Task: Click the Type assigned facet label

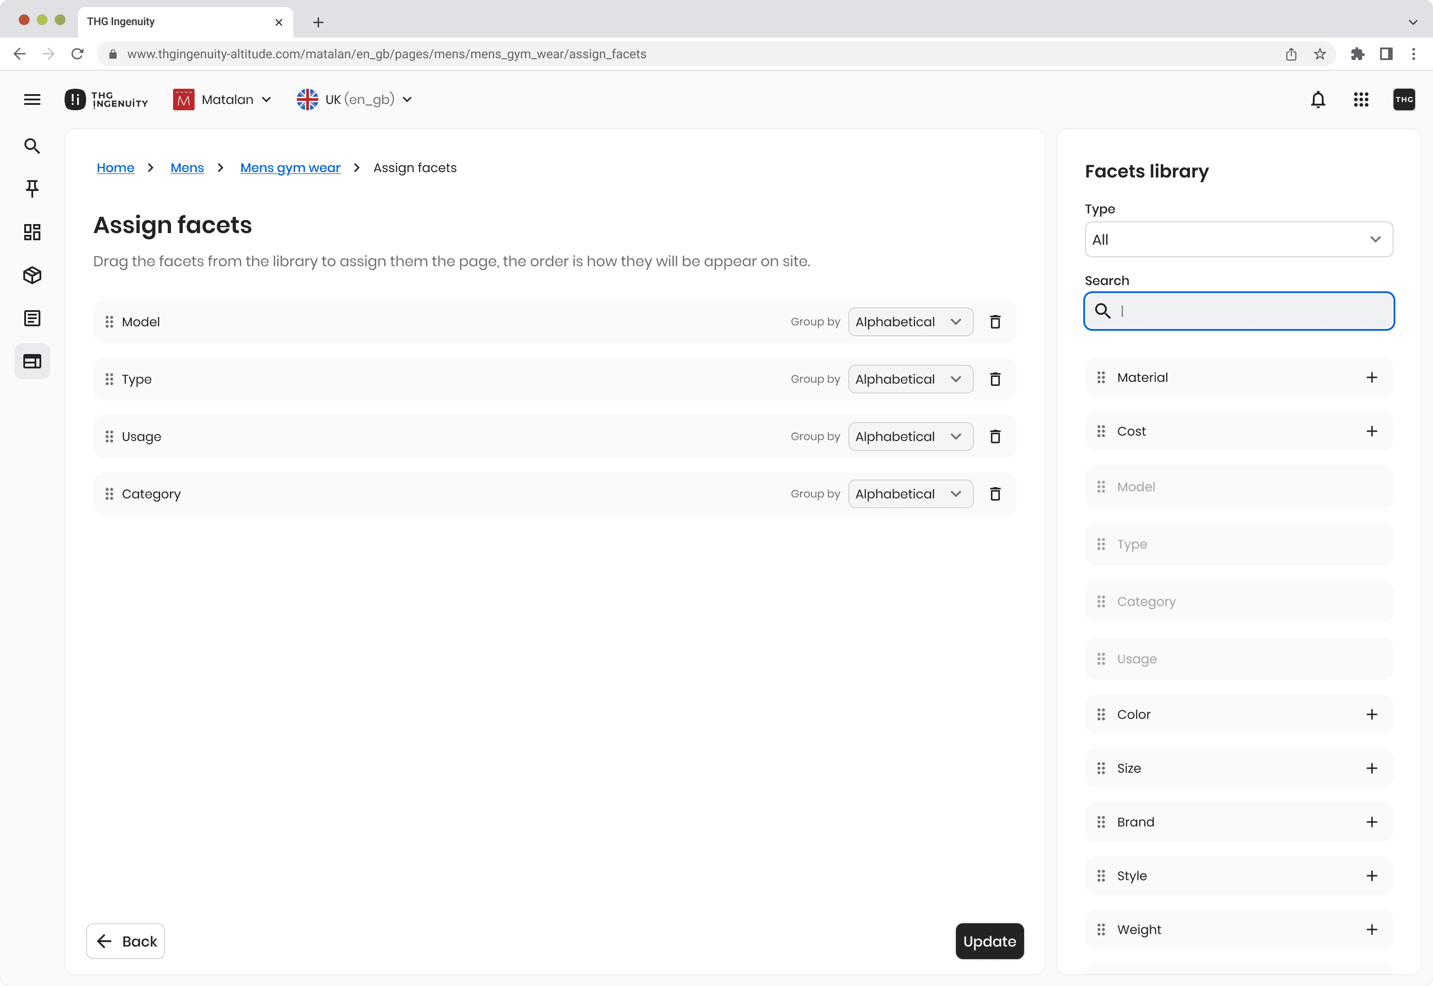Action: point(137,379)
